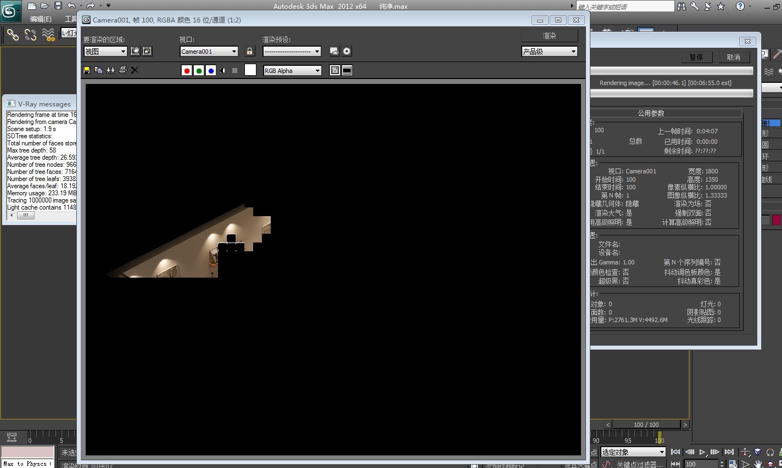Open the Camera001 viewport dropdown

click(x=209, y=52)
